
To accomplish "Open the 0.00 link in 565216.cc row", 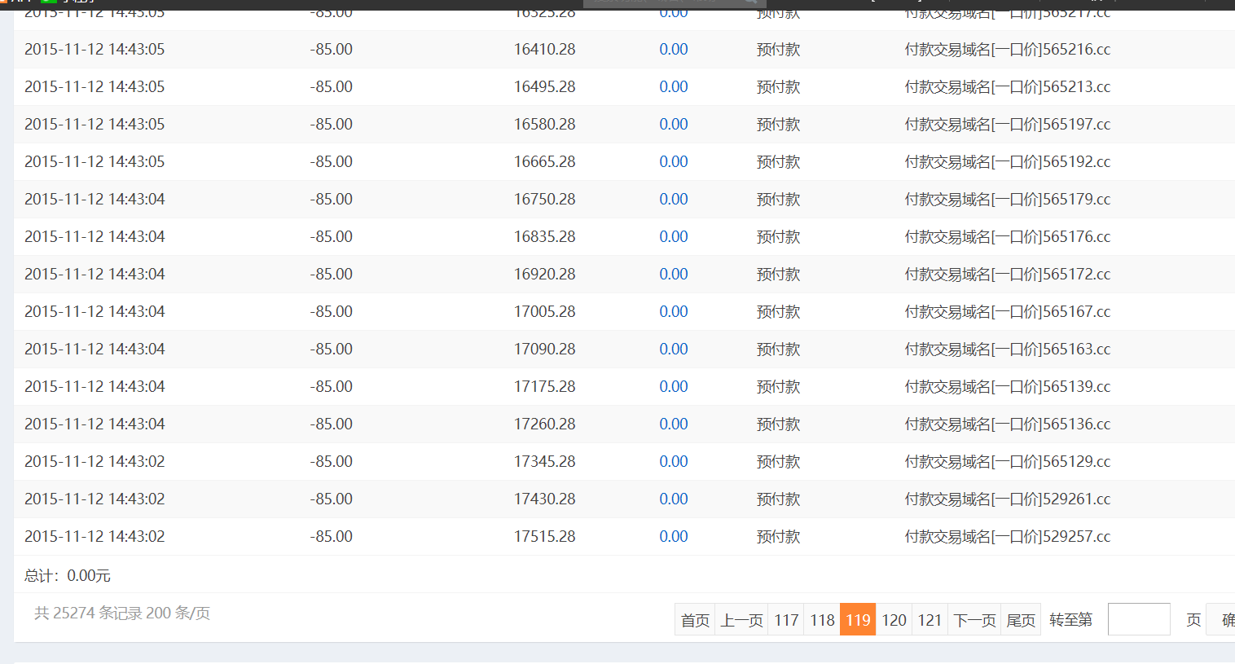I will (674, 50).
